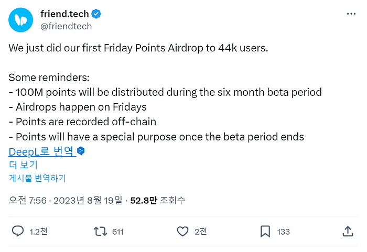This screenshot has width=367, height=252.
Task: Open the three-dot more options menu
Action: (x=351, y=14)
